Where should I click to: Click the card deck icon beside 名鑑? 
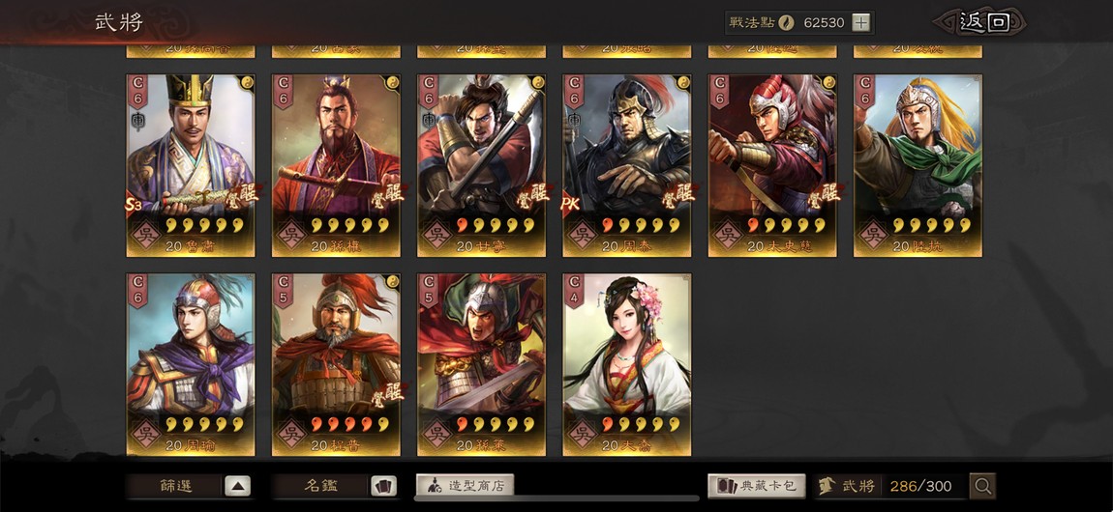[383, 486]
